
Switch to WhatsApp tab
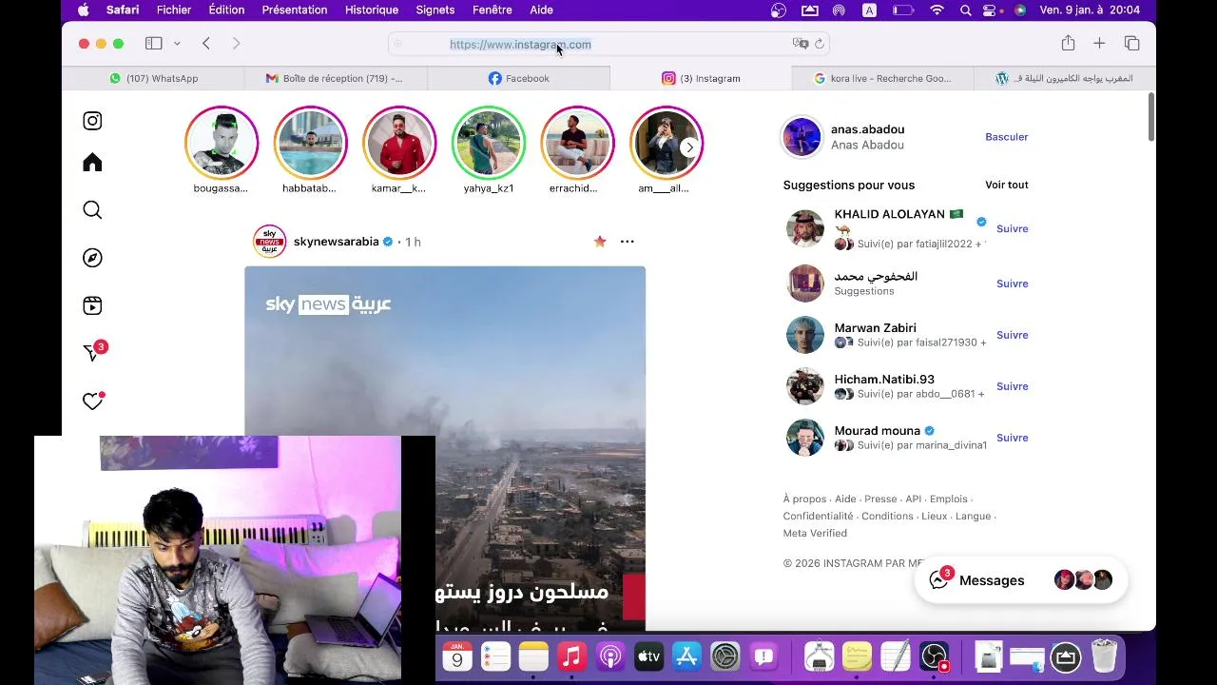pos(153,78)
